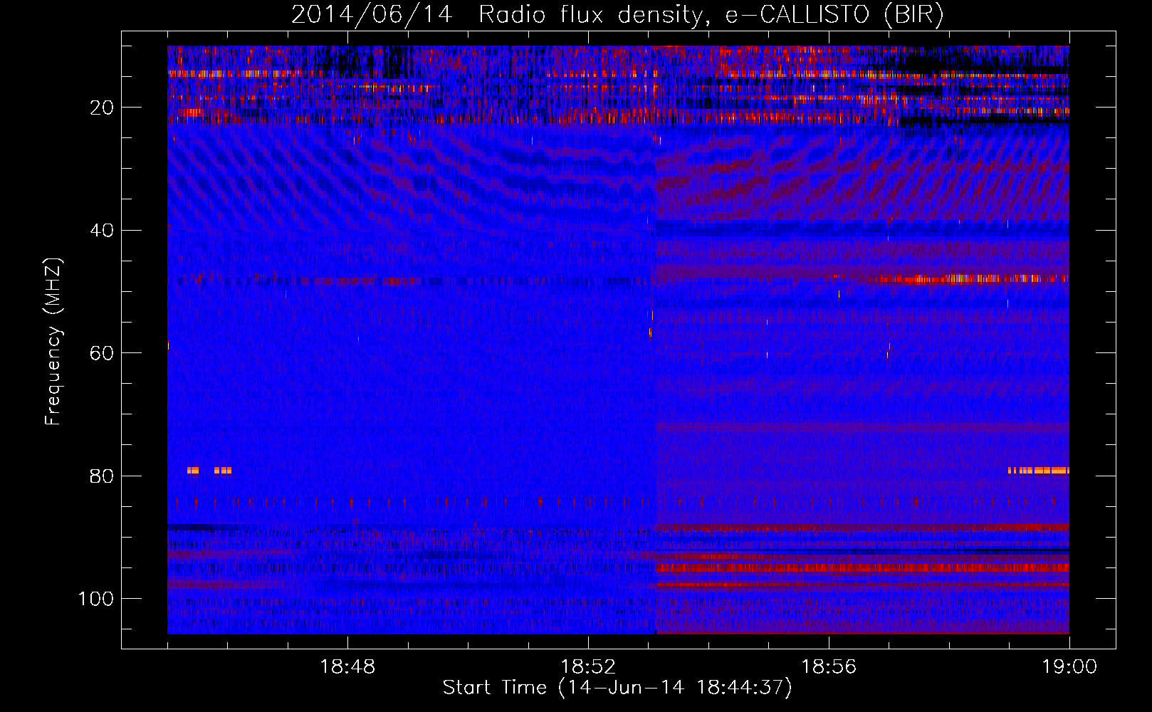Screen dimensions: 1152x712
Task: Click the 'Start Time (14-Jun-14 18:44:37)' label
Action: click(x=617, y=688)
